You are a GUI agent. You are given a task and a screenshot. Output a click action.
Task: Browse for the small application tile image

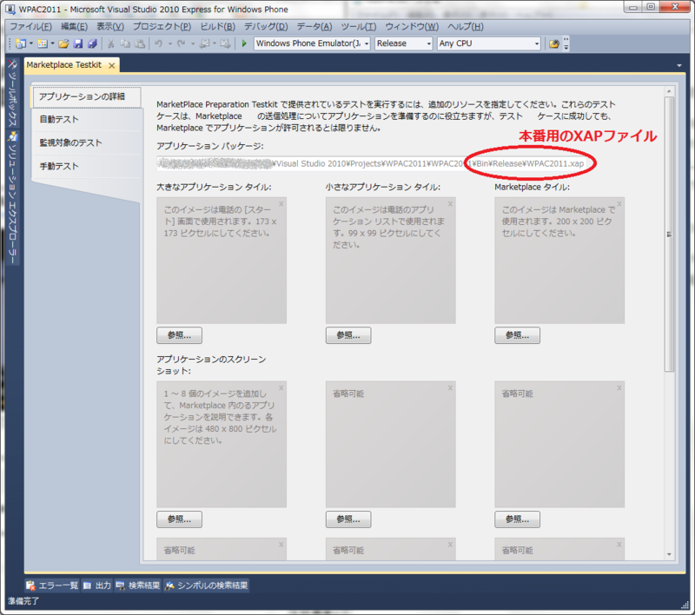(x=348, y=335)
